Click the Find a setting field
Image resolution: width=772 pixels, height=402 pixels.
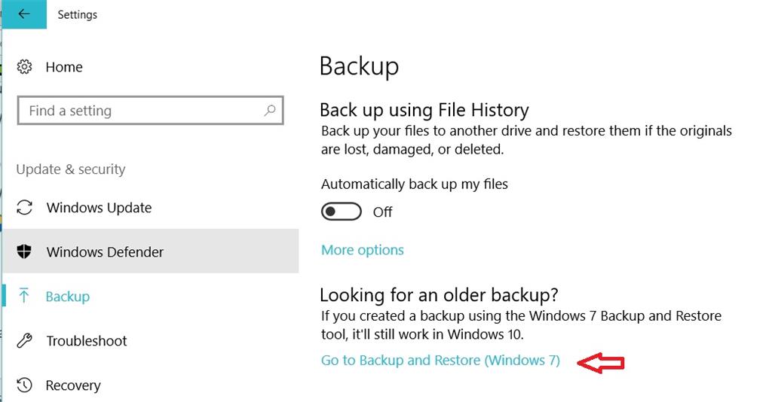[x=150, y=110]
